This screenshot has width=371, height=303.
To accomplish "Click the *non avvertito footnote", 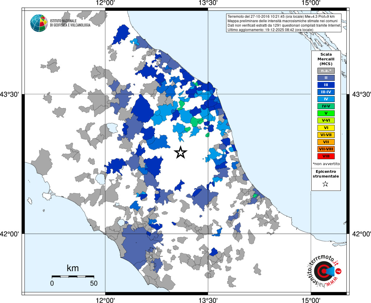I will (x=326, y=164).
